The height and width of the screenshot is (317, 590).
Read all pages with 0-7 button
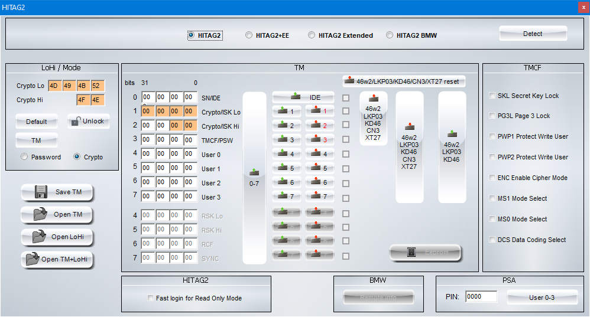coord(254,178)
